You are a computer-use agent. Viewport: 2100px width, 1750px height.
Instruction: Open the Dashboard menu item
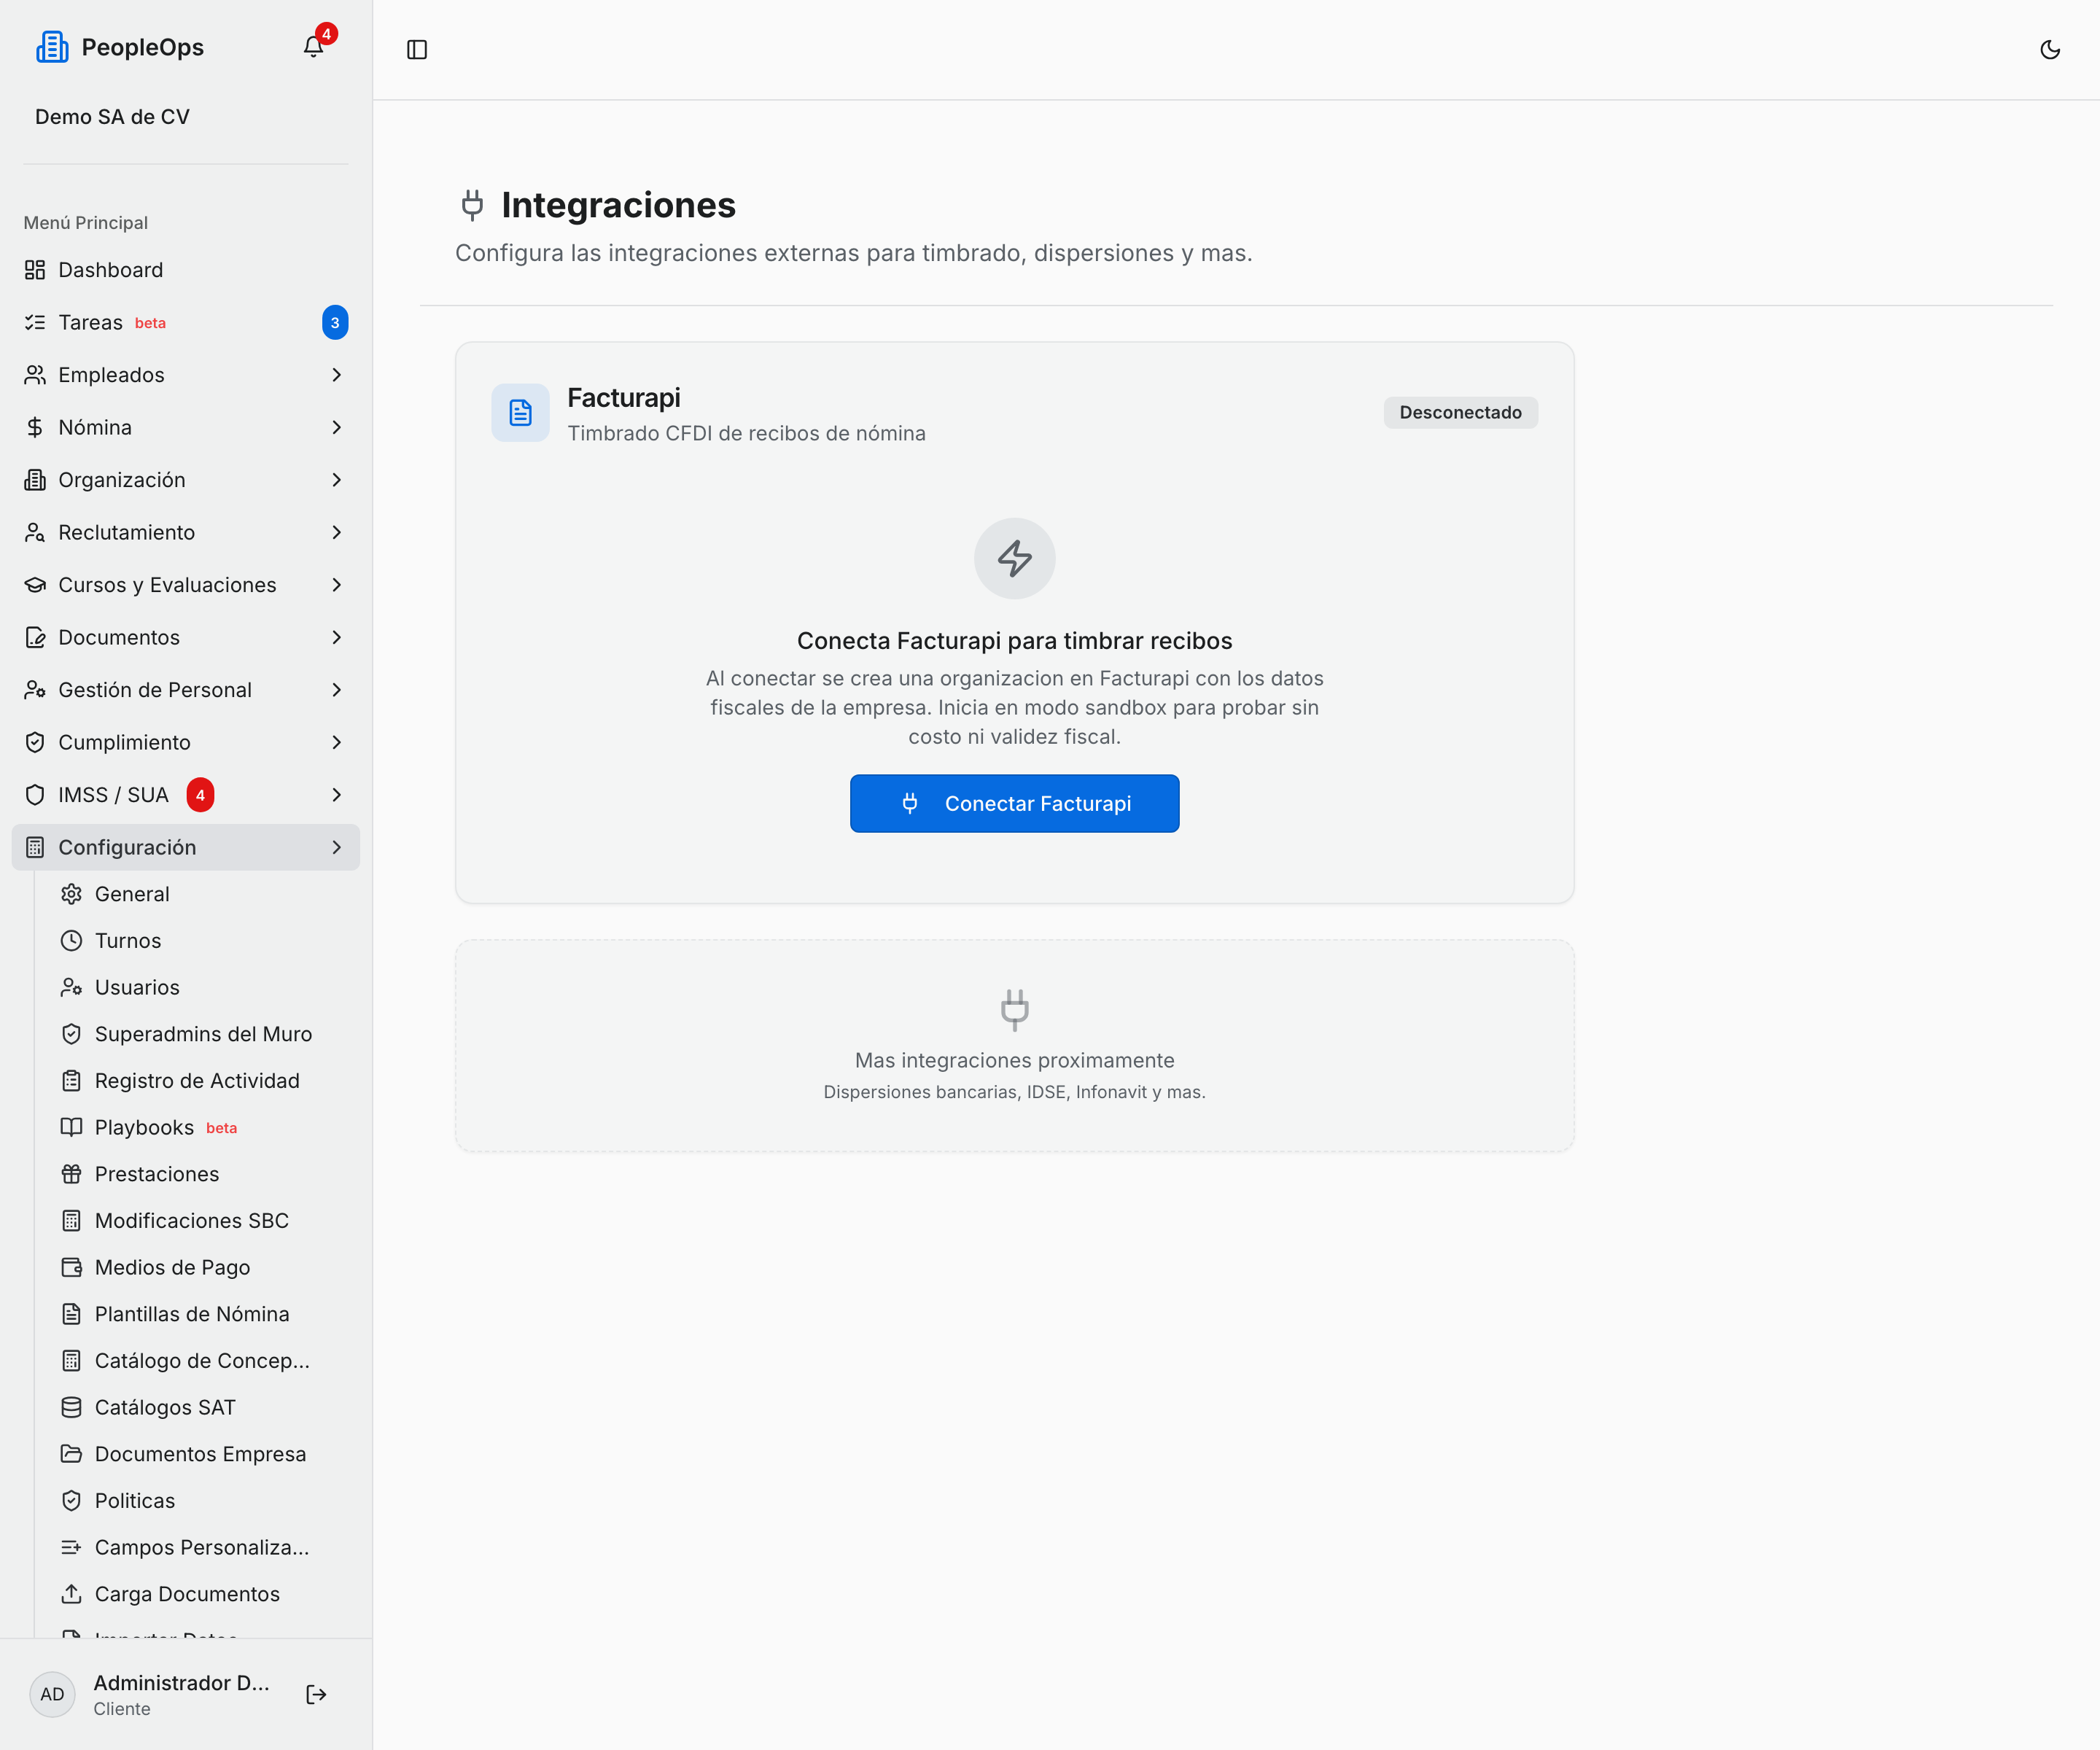(x=186, y=270)
